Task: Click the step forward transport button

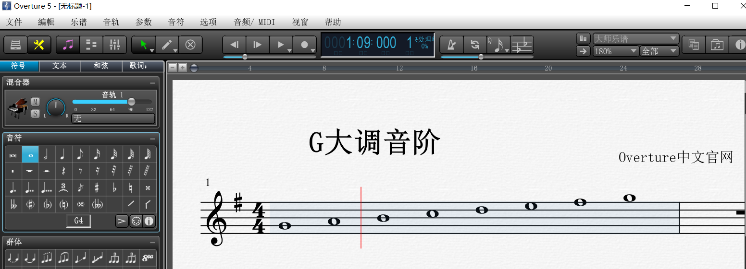Action: point(258,45)
